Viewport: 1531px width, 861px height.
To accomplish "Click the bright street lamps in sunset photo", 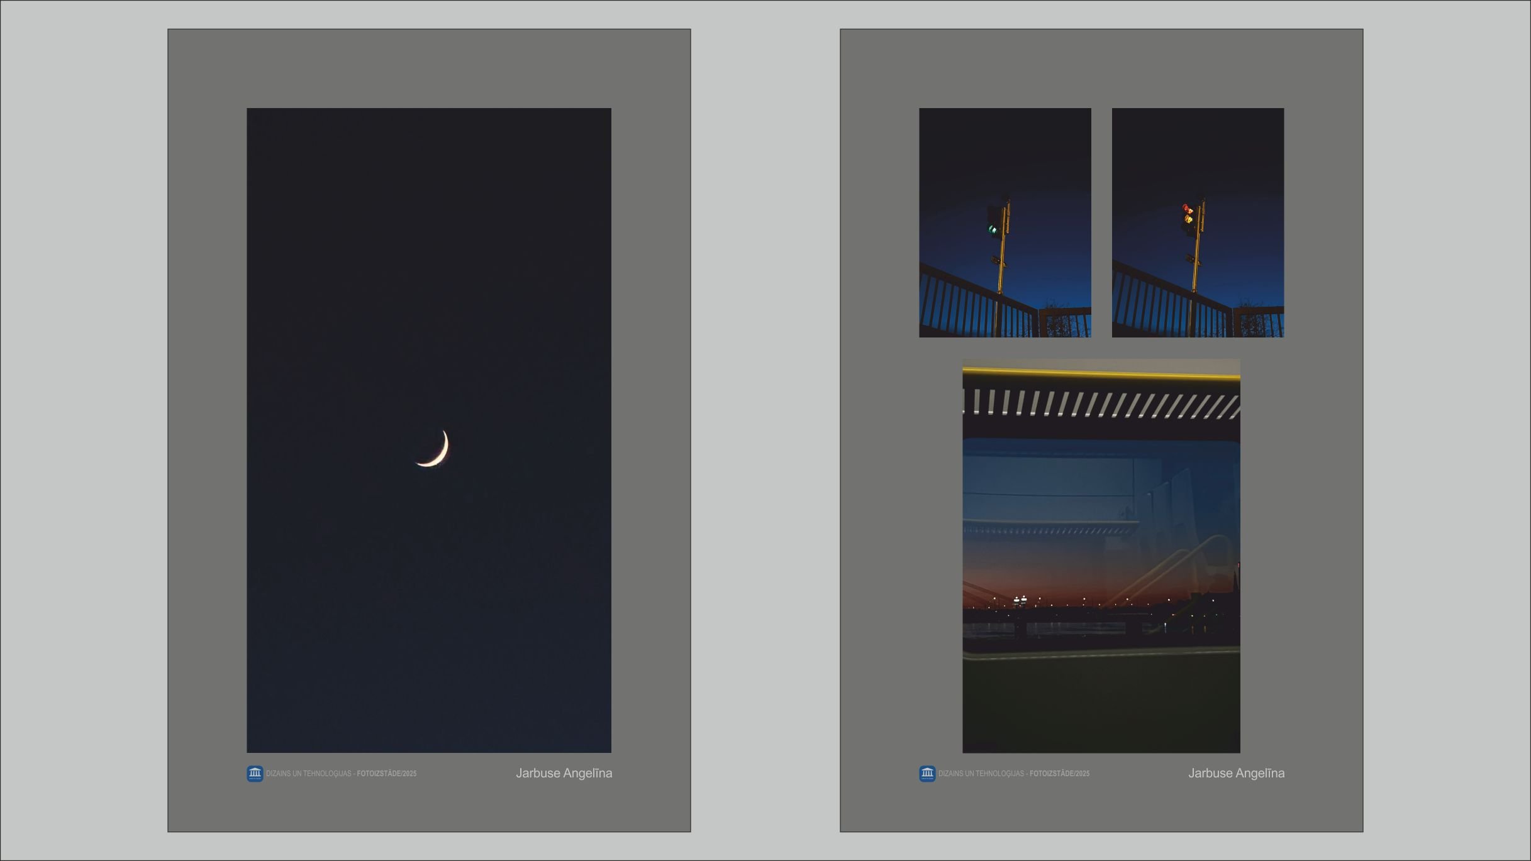I will click(x=1020, y=600).
